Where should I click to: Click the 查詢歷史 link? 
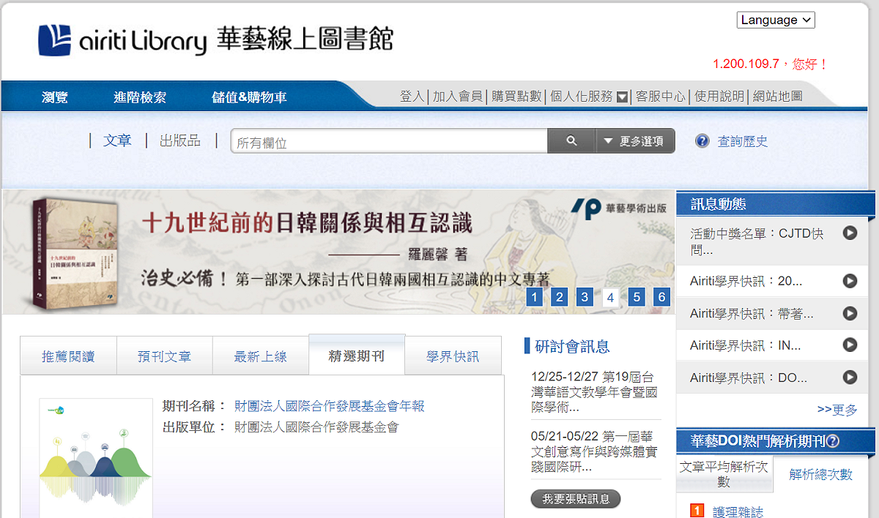(743, 141)
